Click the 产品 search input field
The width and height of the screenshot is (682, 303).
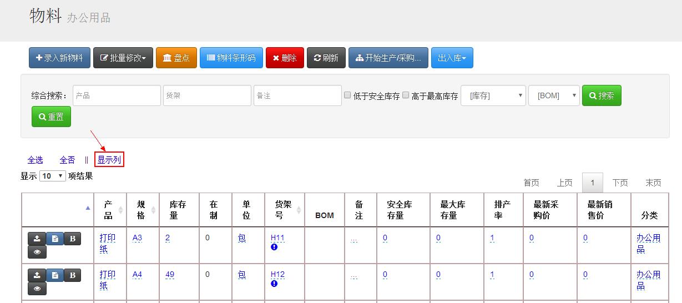point(117,95)
